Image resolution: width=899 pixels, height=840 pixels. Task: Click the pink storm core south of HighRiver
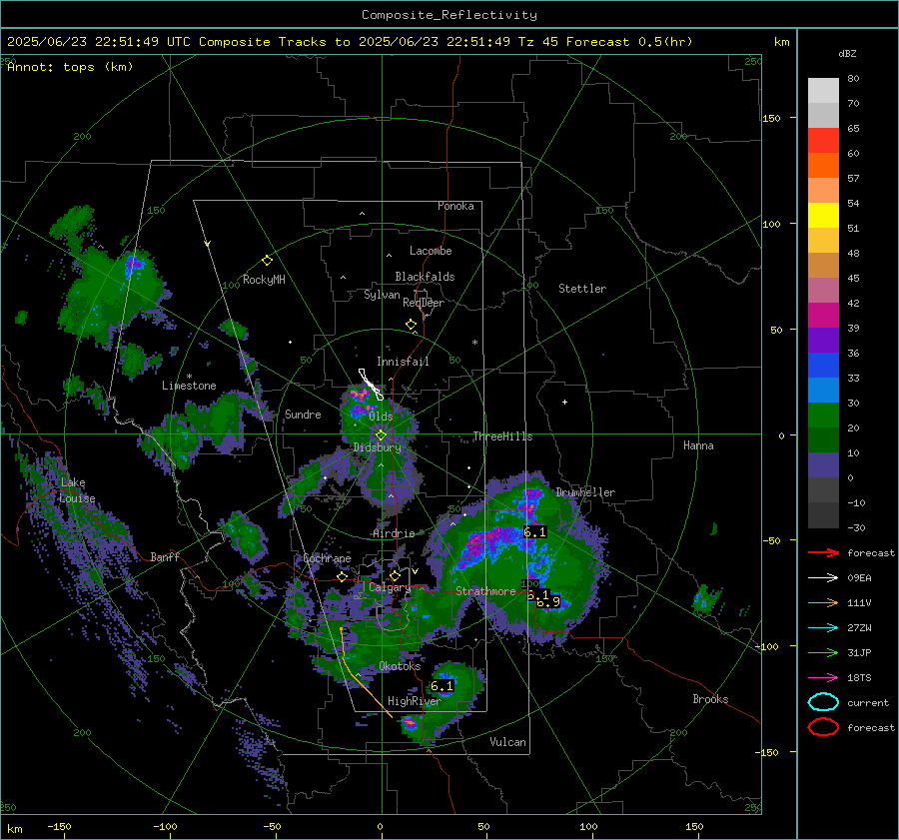410,723
